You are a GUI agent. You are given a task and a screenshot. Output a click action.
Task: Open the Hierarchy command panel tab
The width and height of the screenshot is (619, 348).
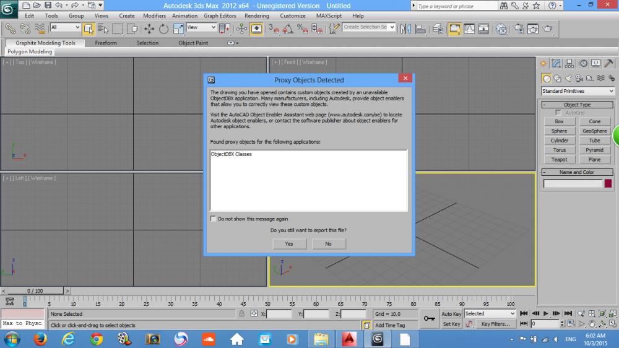click(569, 63)
